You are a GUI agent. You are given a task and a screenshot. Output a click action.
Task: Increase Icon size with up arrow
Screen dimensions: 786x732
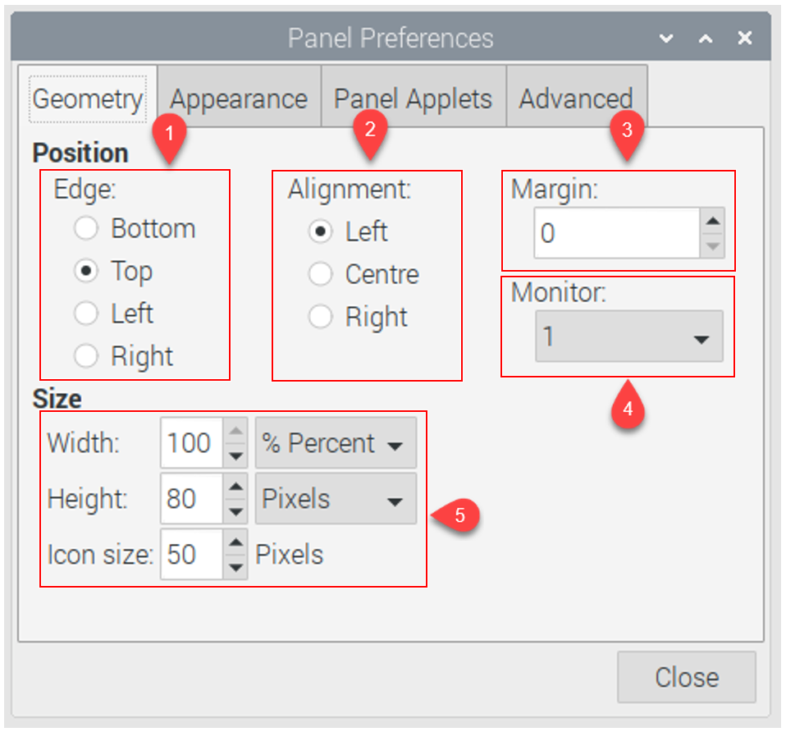[235, 542]
